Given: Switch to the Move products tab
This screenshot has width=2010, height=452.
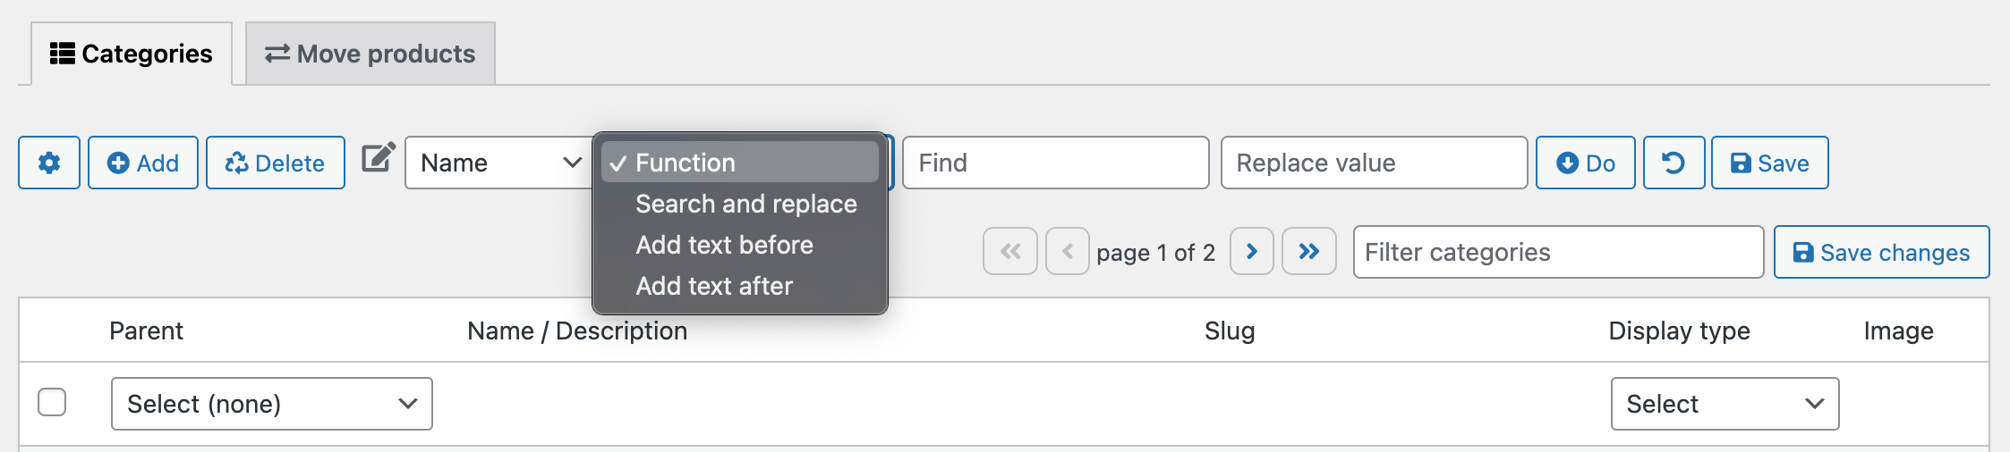Looking at the screenshot, I should click(x=370, y=54).
